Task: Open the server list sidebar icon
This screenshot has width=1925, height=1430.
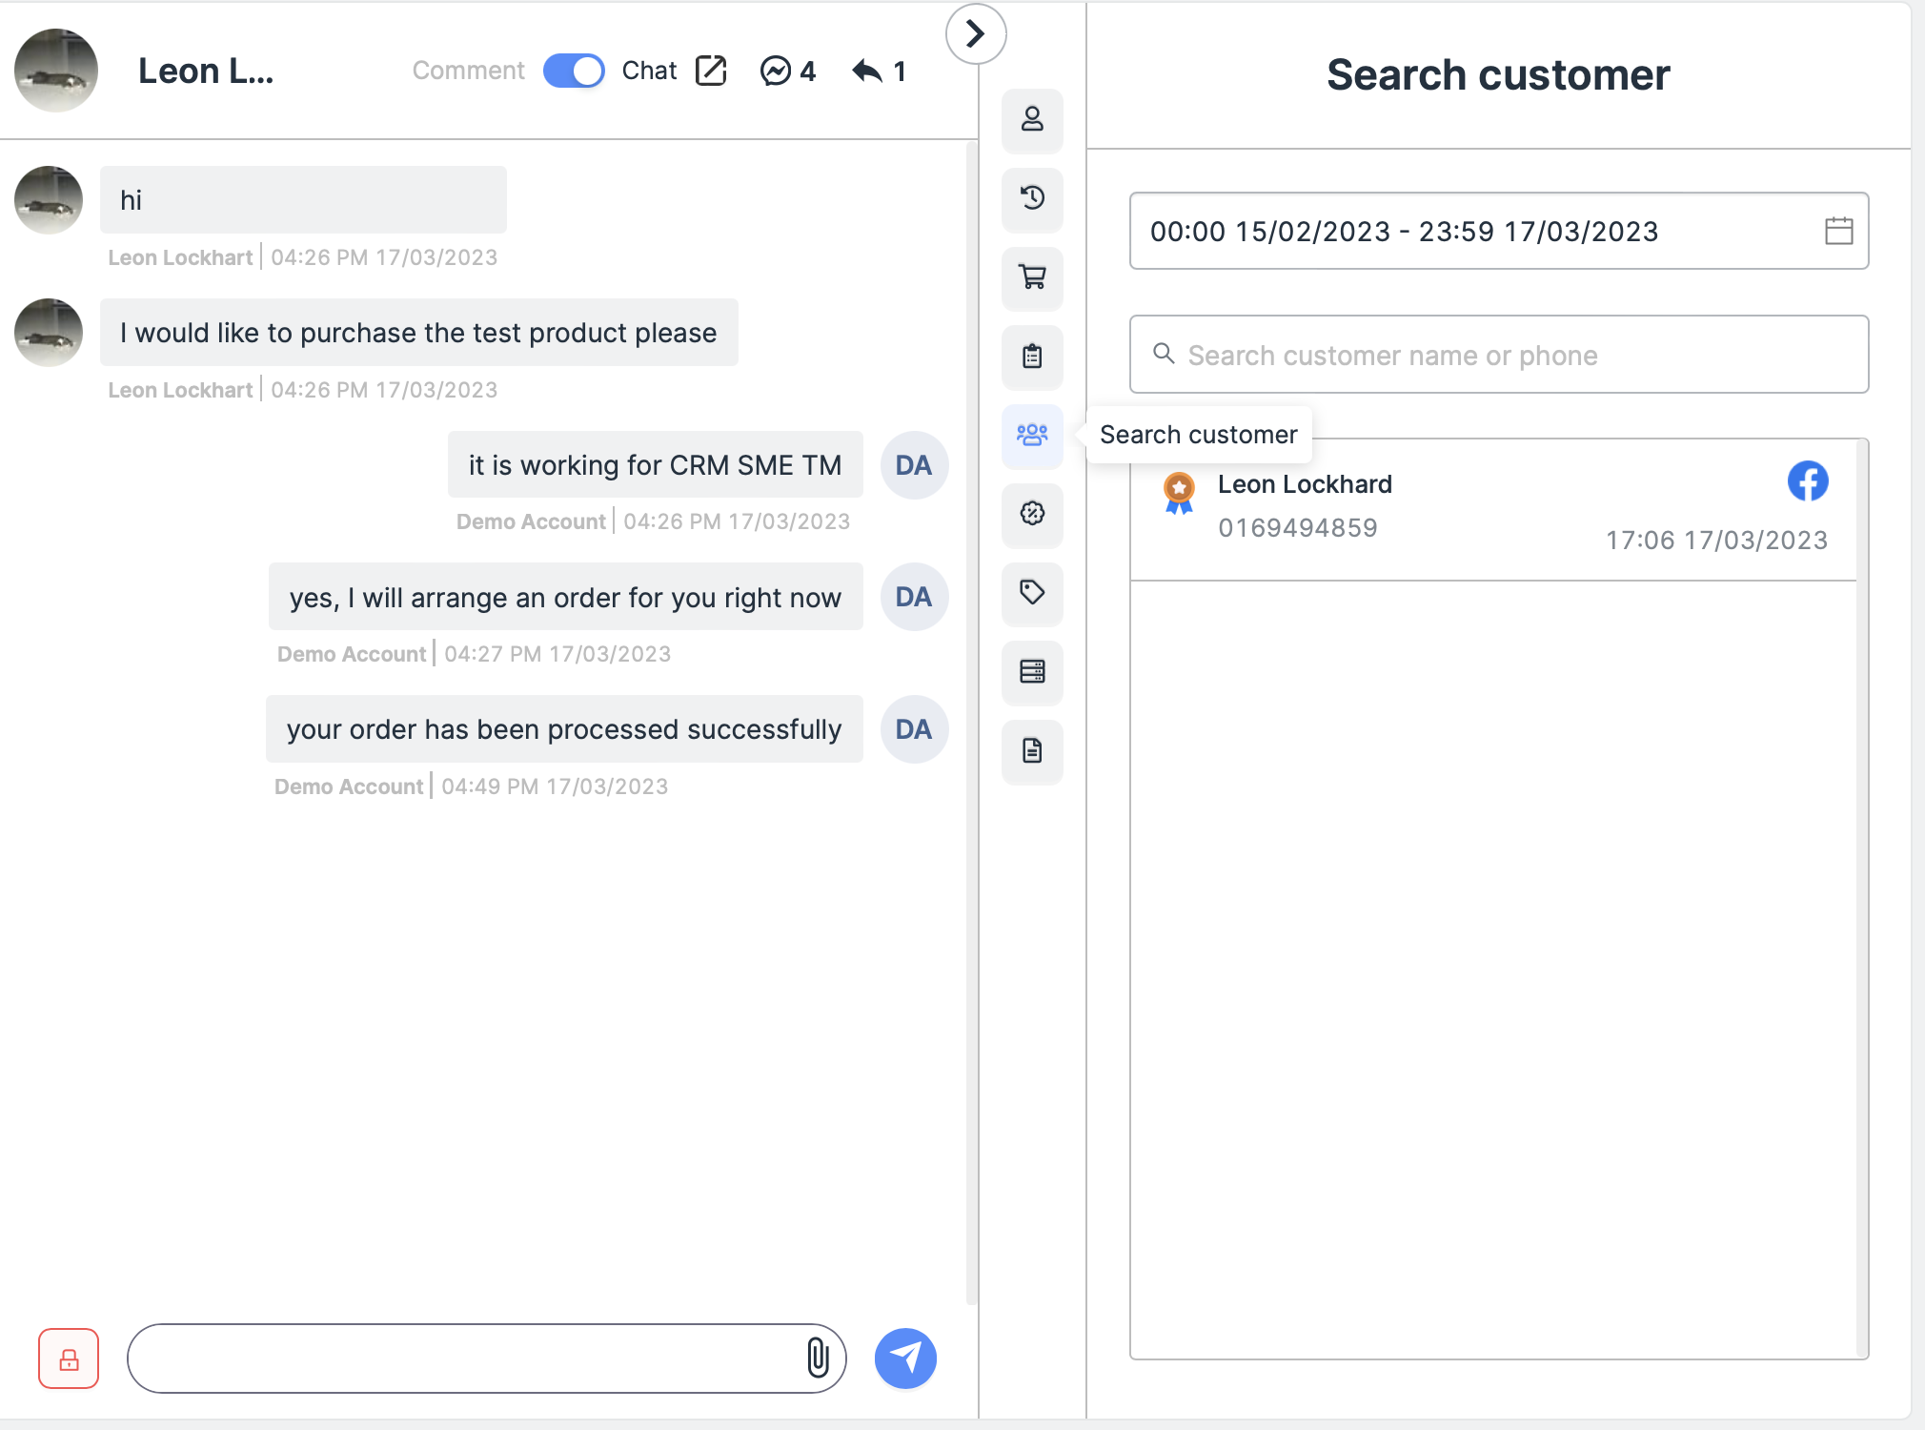Action: (1032, 672)
